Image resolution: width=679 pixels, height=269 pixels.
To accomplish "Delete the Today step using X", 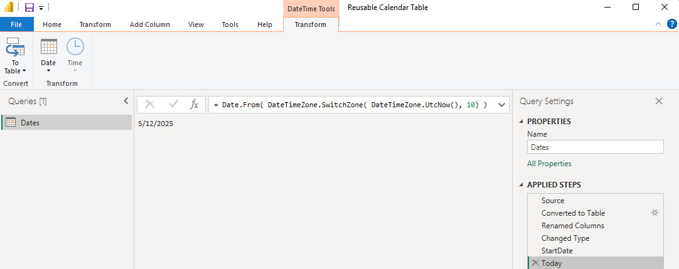I will pos(535,263).
